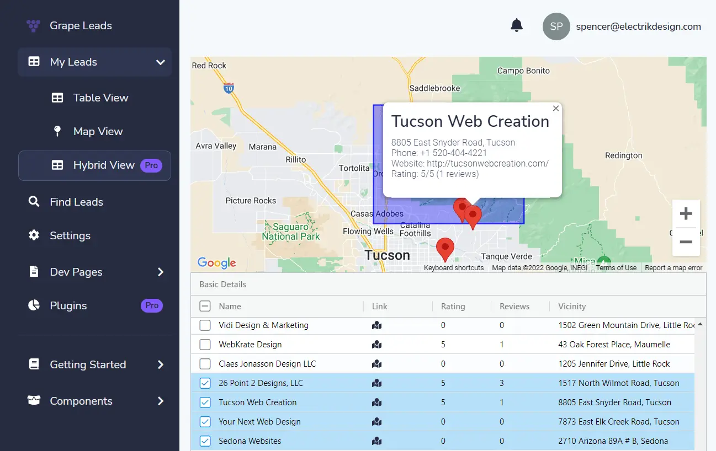This screenshot has height=451, width=716.
Task: Expand the Getting Started chevron
Action: click(x=161, y=364)
